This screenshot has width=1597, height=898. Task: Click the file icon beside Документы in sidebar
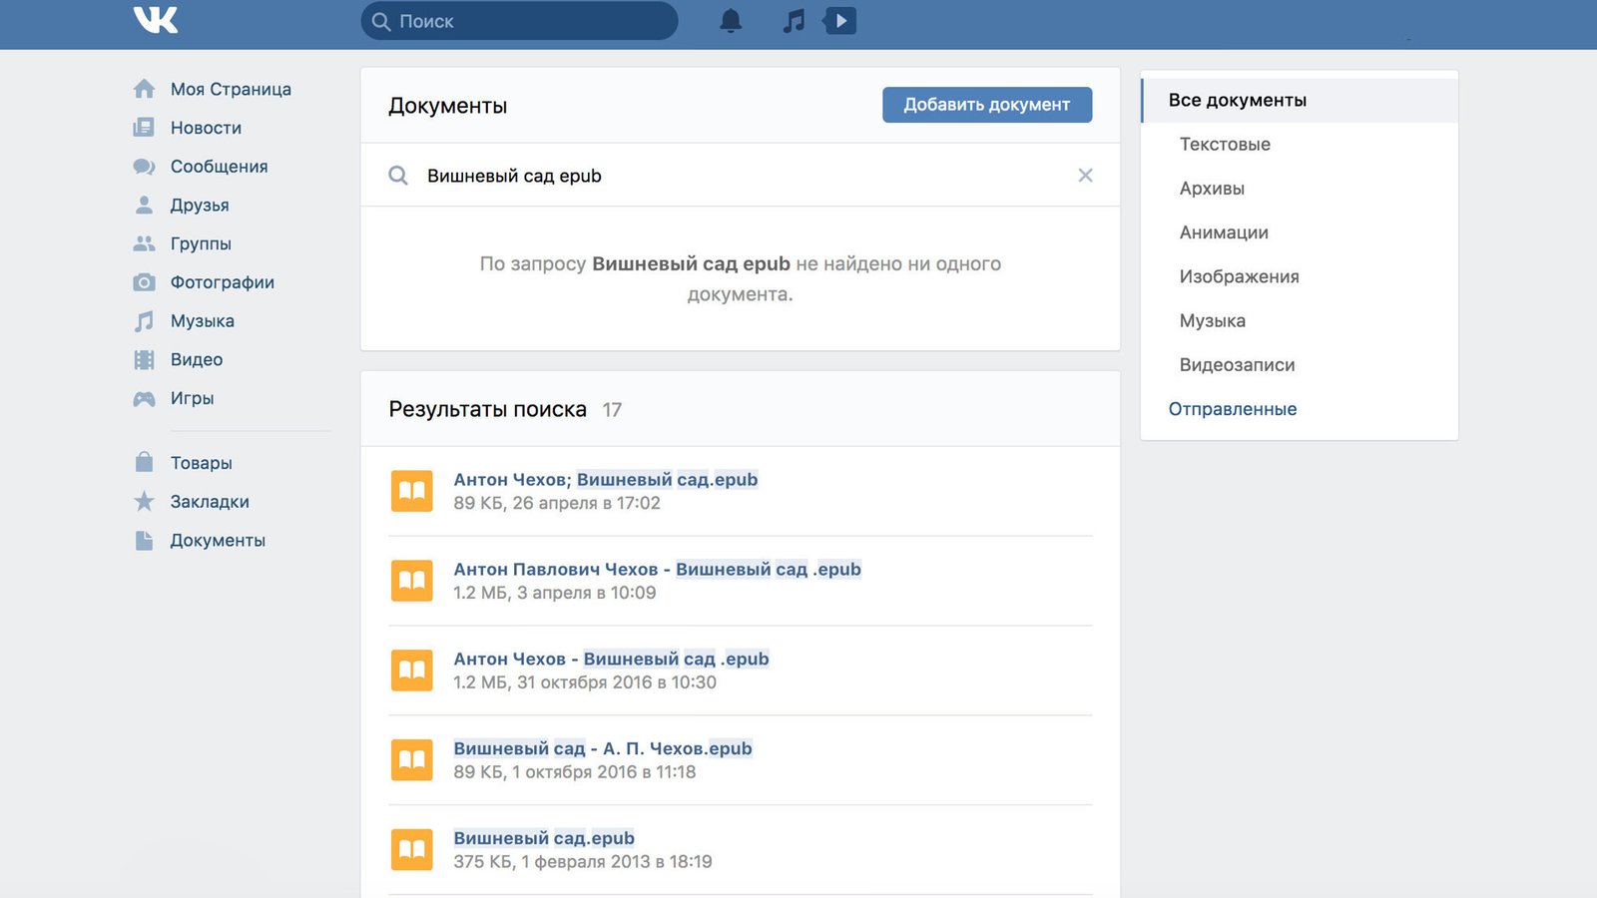144,540
